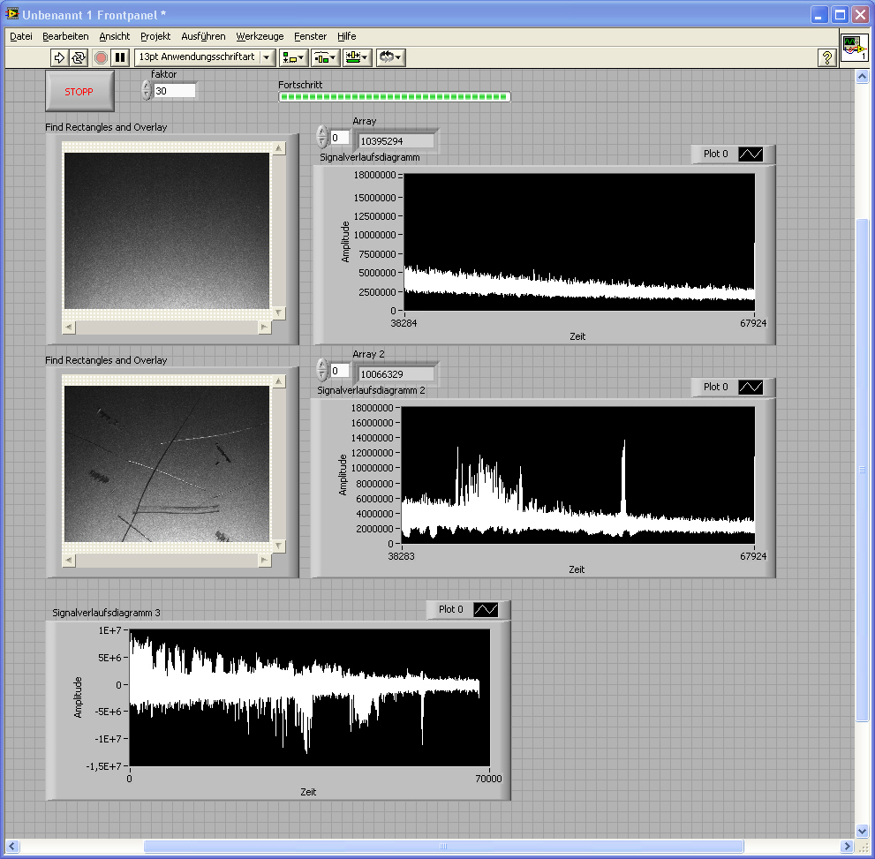Toggle Plot 0 legend of Signalverlaufsdiagramm
The width and height of the screenshot is (875, 859).
click(x=751, y=154)
